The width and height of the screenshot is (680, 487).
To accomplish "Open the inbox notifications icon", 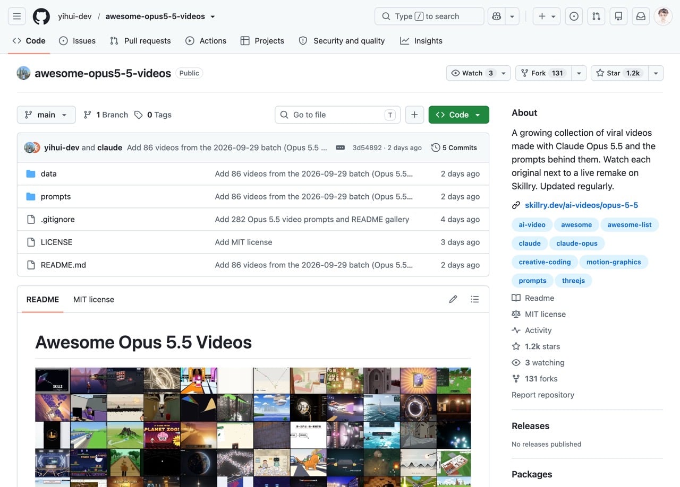I will (641, 16).
